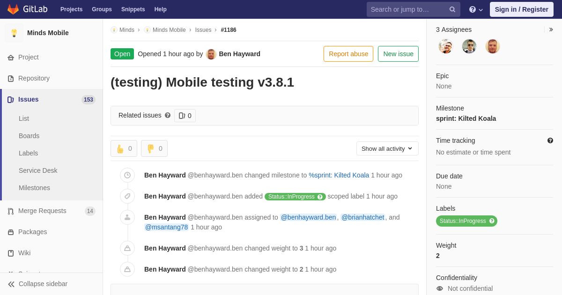562x295 pixels.
Task: Click the label tag icon in activity
Action: point(127,196)
